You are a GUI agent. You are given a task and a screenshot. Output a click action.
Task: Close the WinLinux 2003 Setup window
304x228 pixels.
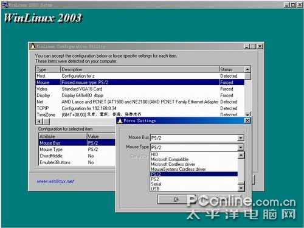click(300, 5)
